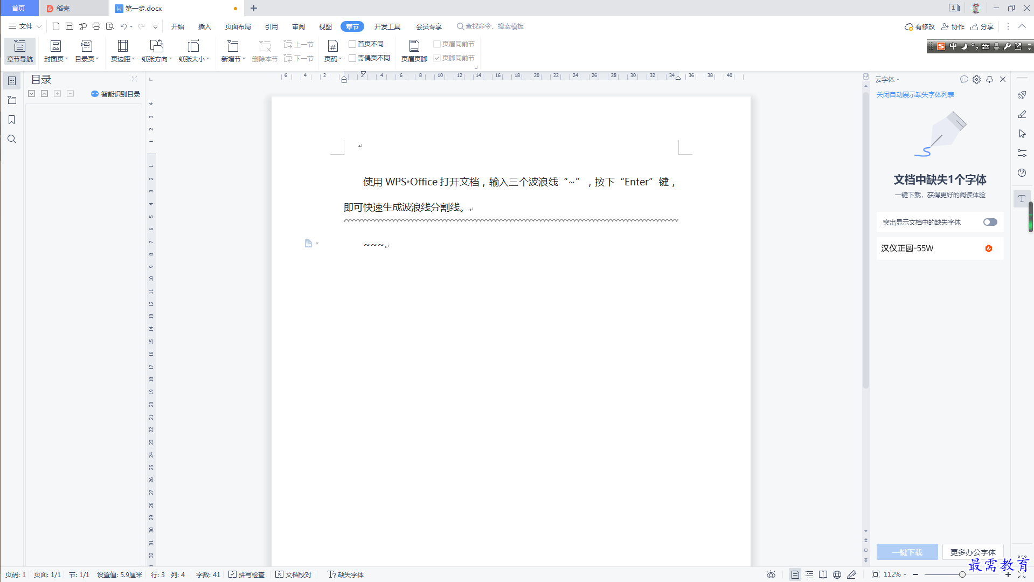Switch to the 页面布局 tab
Screen dimensions: 1034x582
click(x=238, y=26)
